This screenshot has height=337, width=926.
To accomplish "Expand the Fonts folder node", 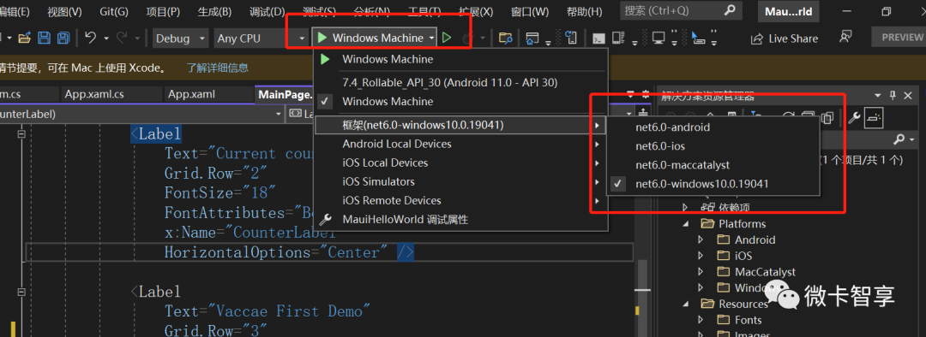I will (701, 320).
